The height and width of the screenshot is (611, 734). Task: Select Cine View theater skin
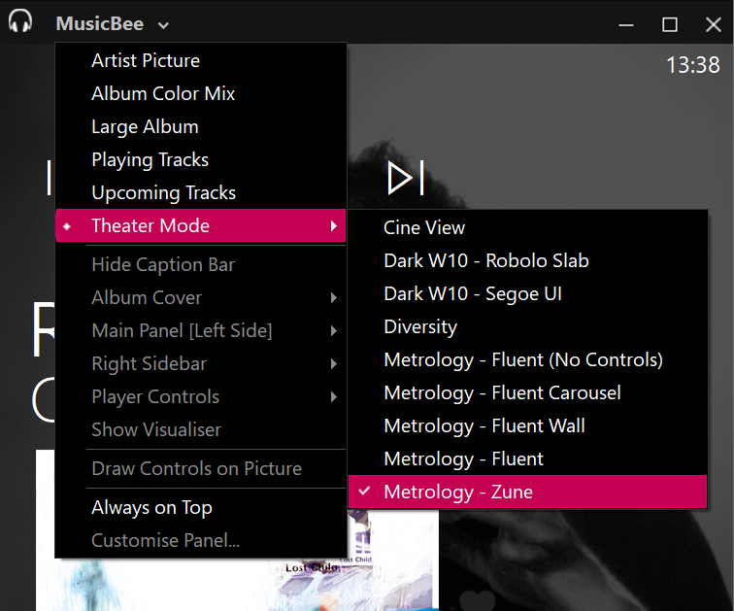pos(527,228)
